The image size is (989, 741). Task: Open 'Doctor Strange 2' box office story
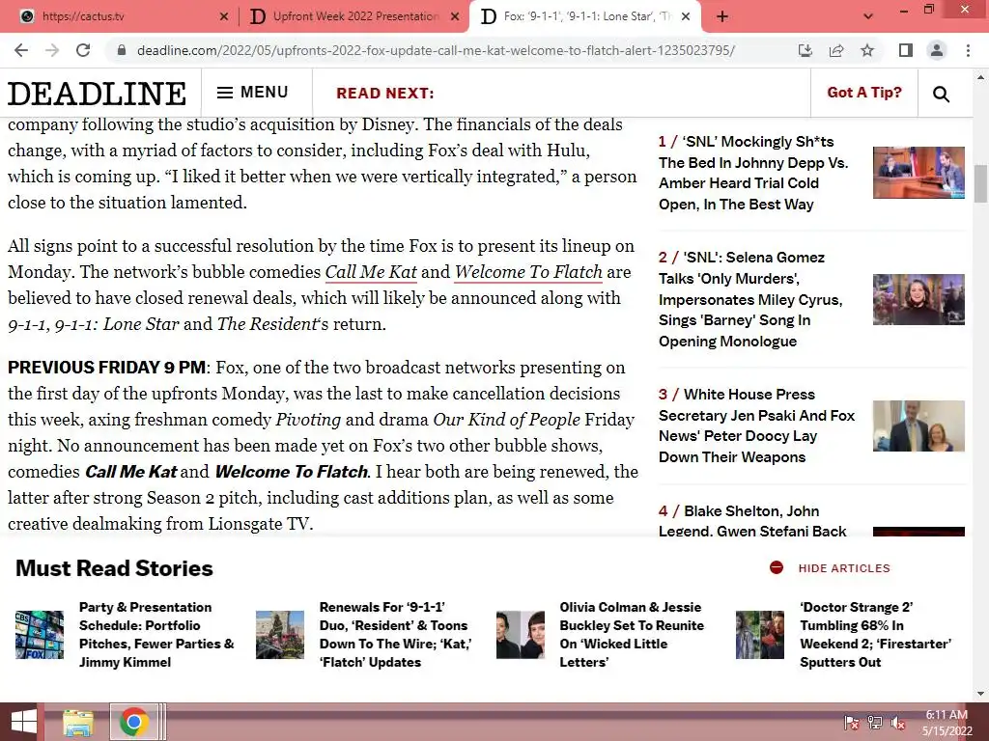click(x=875, y=635)
